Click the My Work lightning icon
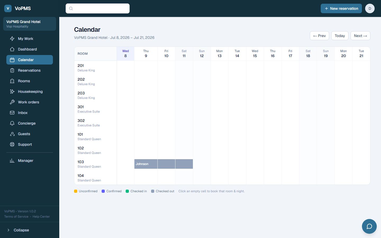Screen dimensions: 381x238 pyautogui.click(x=12, y=39)
